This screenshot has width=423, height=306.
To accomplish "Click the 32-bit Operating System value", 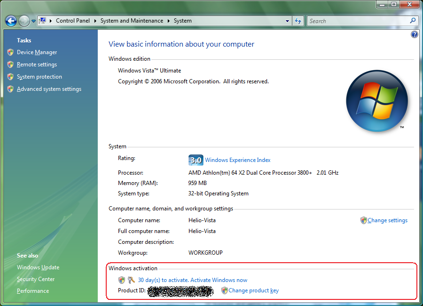I will [218, 193].
